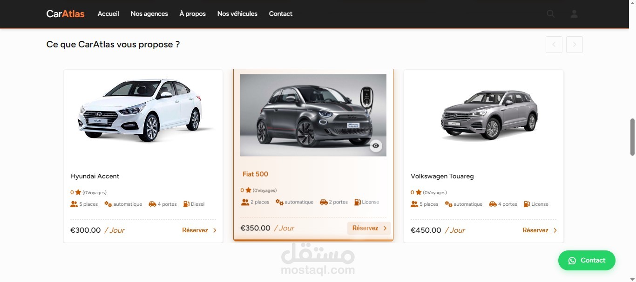
Task: Click "4 portes" on the Hyundai Accent card
Action: click(167, 204)
